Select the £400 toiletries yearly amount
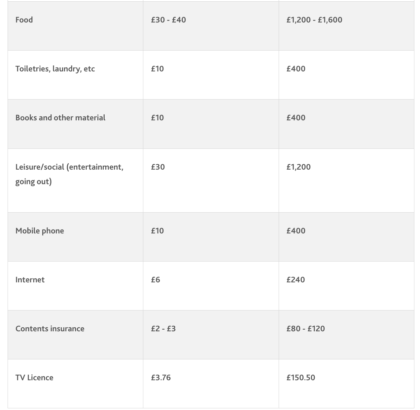This screenshot has width=420, height=410. pos(296,69)
